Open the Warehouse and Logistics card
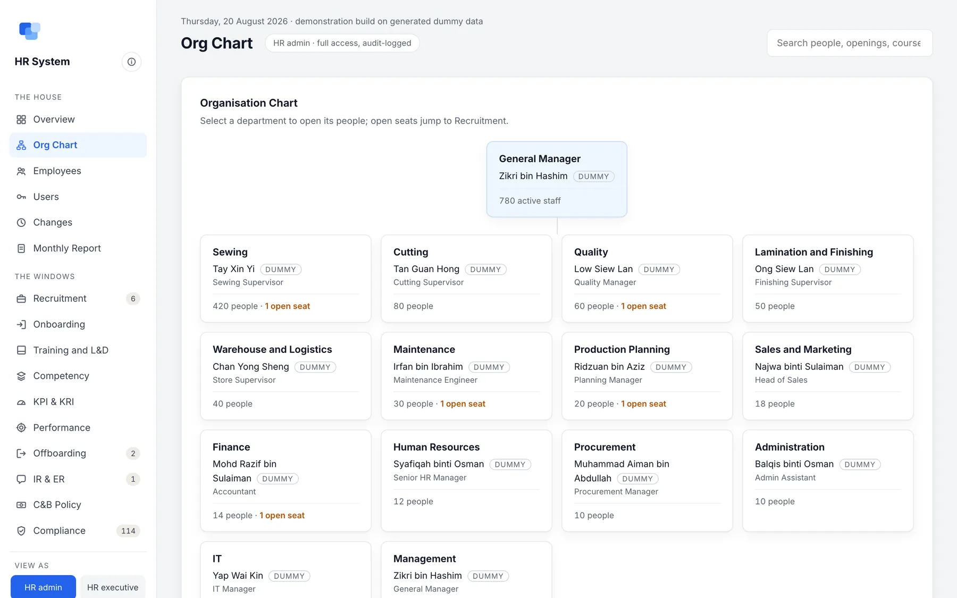Image resolution: width=957 pixels, height=598 pixels. coord(286,376)
